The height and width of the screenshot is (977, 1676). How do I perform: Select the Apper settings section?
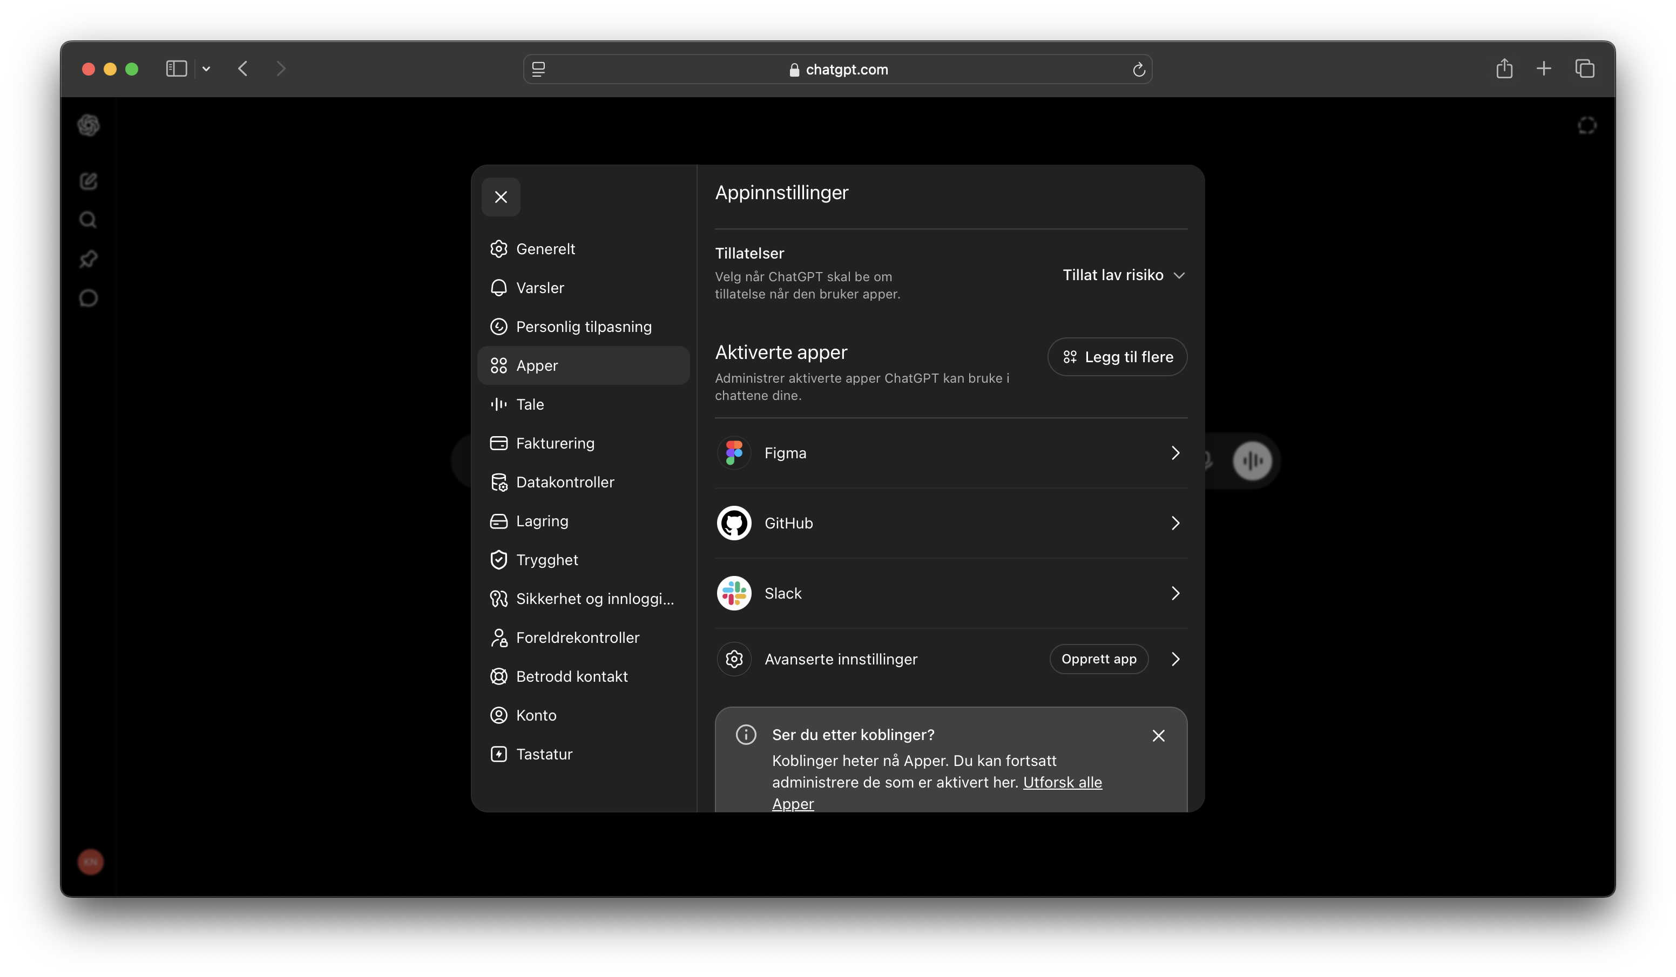click(583, 365)
